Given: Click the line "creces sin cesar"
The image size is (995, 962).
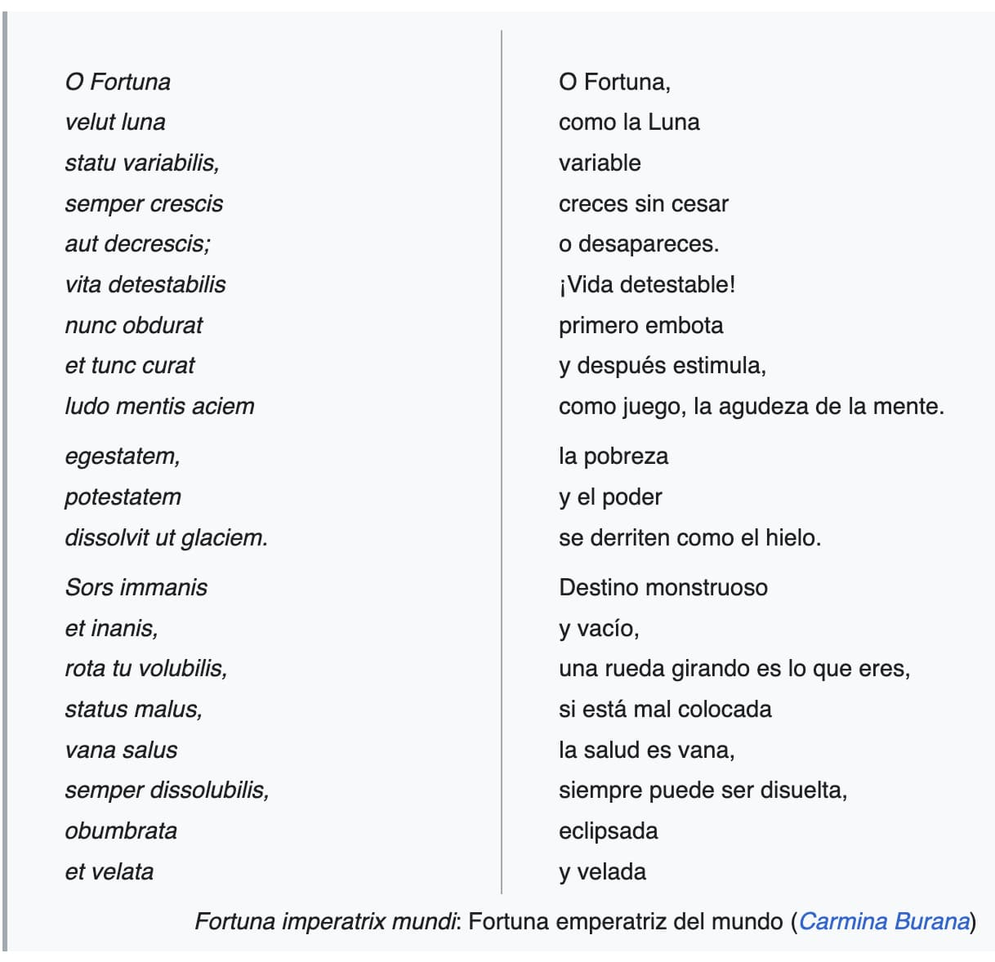Looking at the screenshot, I should click(x=644, y=203).
